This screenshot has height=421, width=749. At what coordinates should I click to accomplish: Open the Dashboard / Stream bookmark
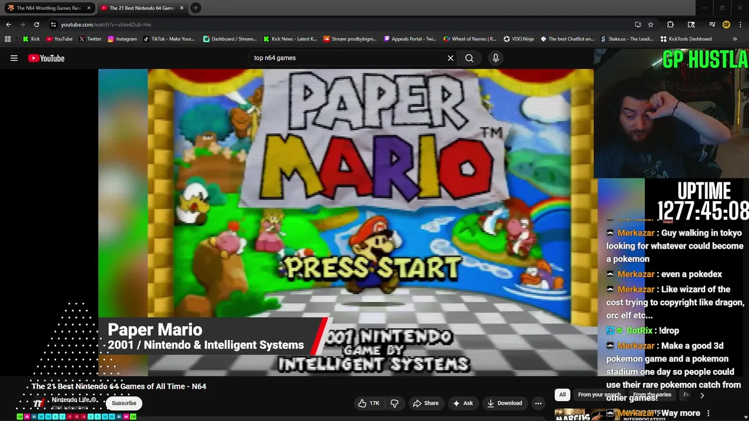229,39
